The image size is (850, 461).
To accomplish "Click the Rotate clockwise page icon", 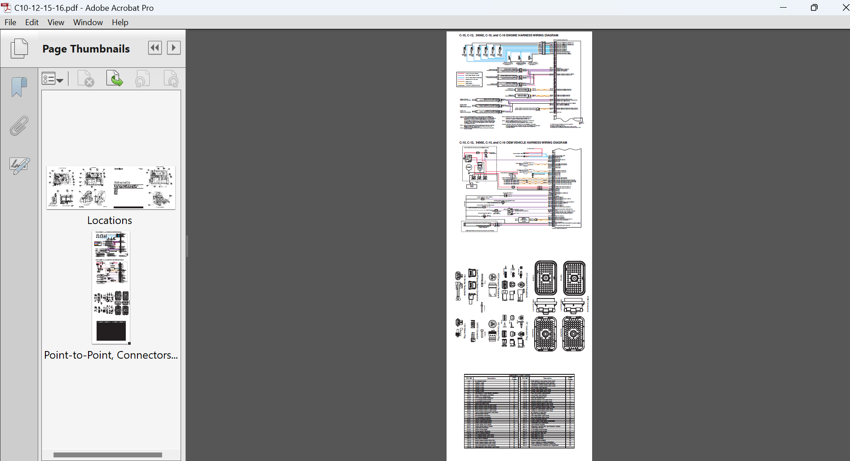I will [x=171, y=79].
